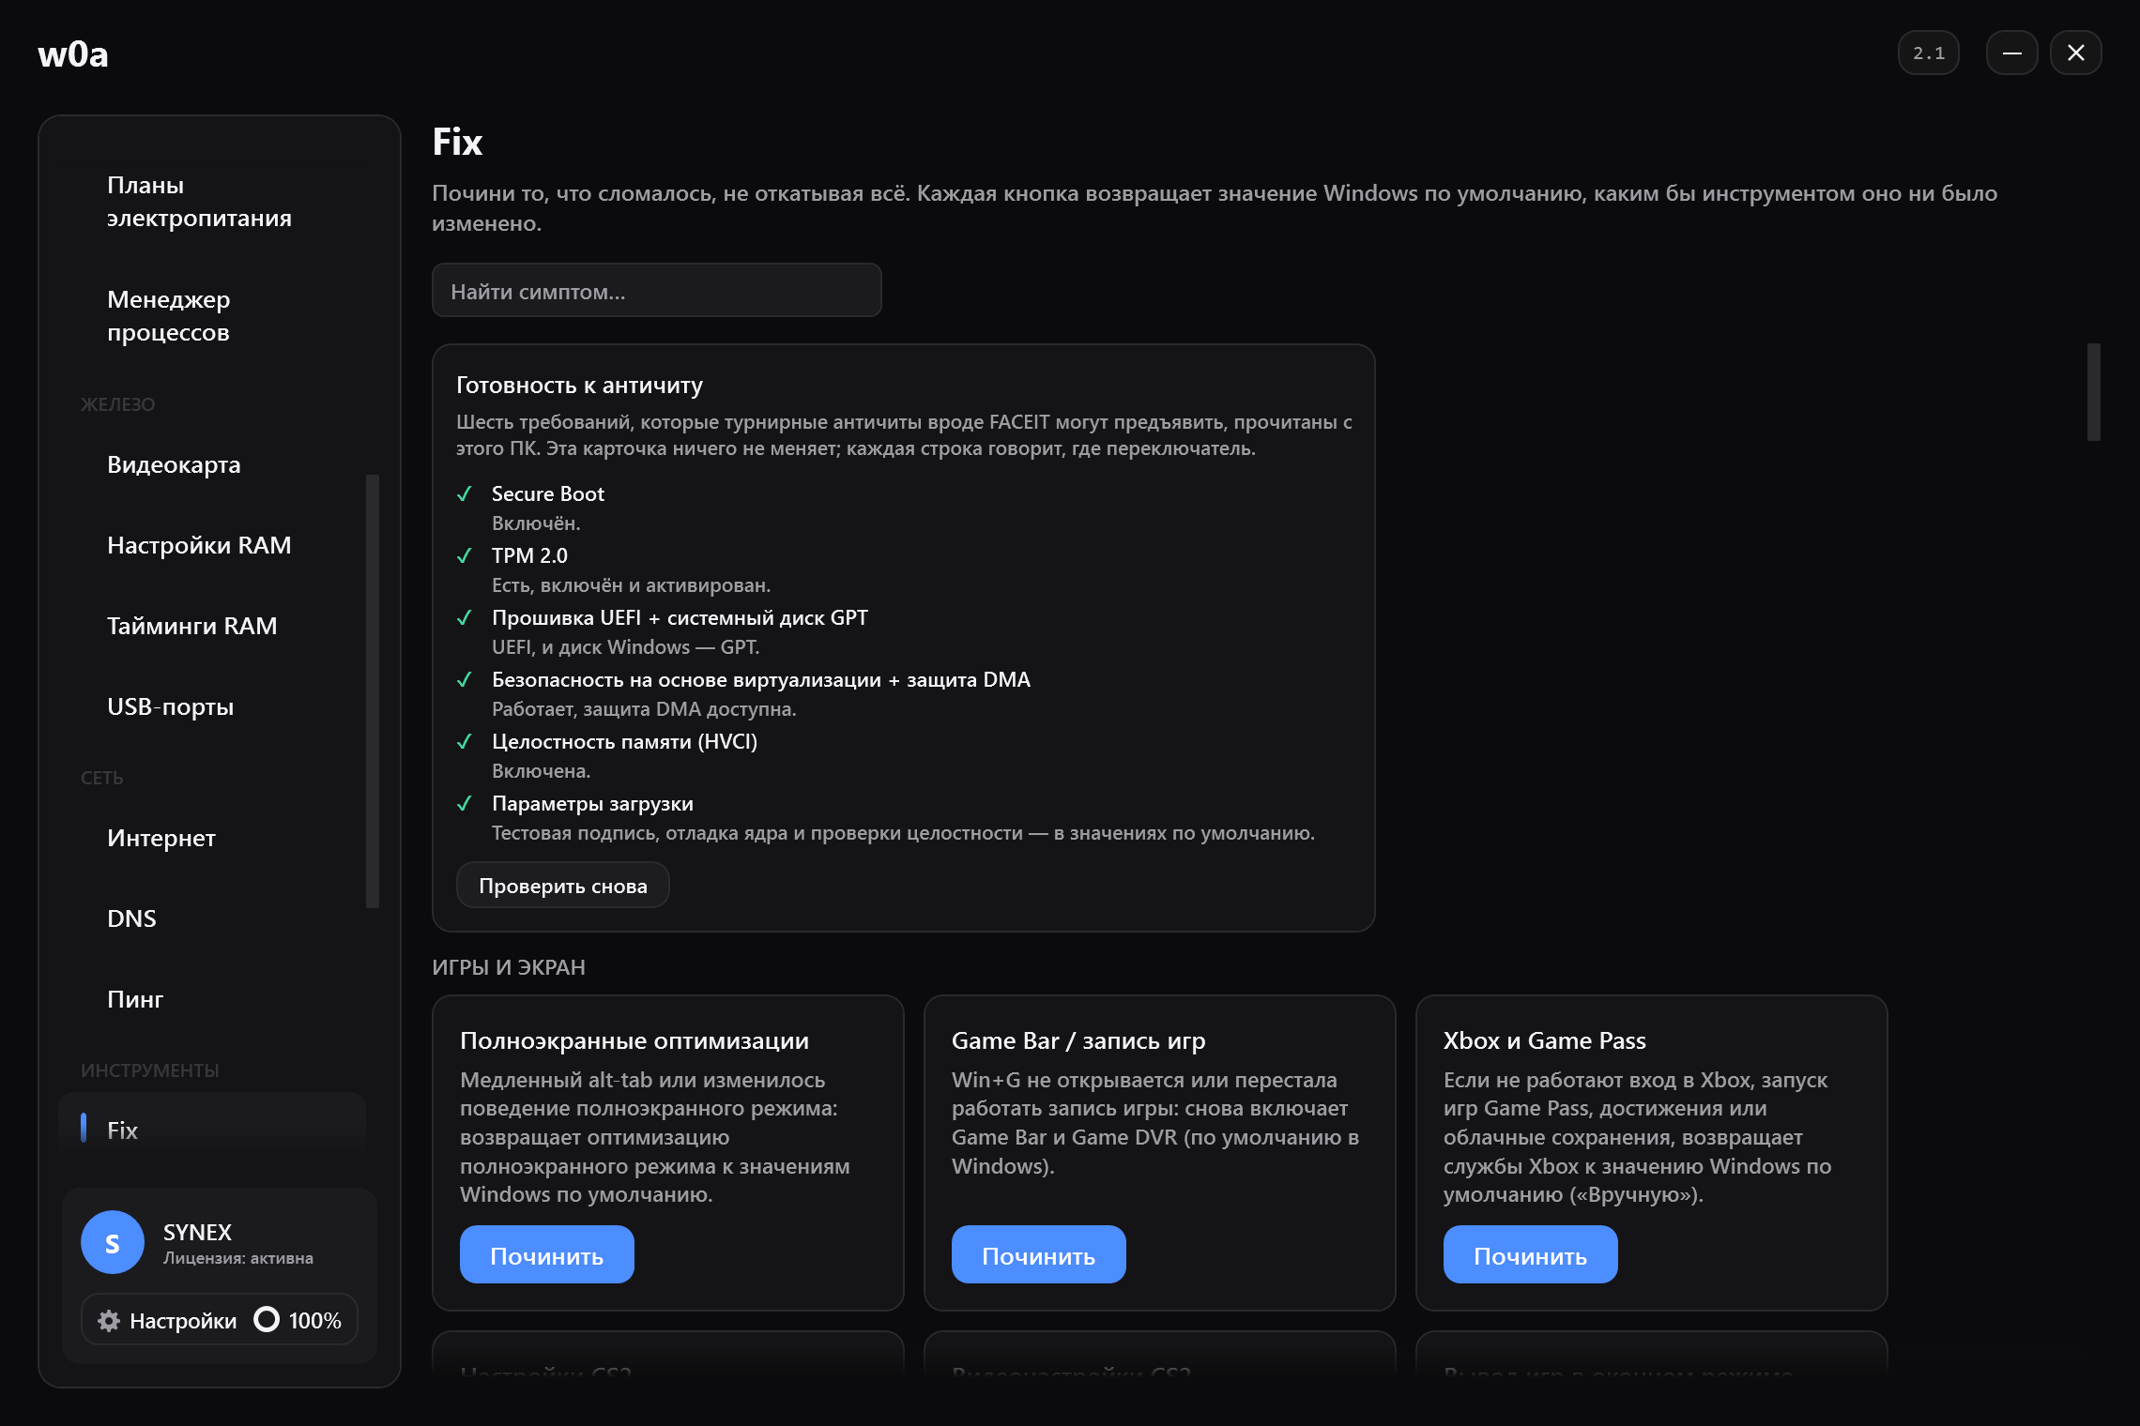Click Починить under Полноэкранные оптимизации
The height and width of the screenshot is (1426, 2140).
tap(546, 1254)
